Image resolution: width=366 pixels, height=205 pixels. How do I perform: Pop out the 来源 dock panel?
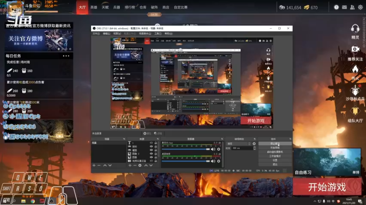coord(157,139)
